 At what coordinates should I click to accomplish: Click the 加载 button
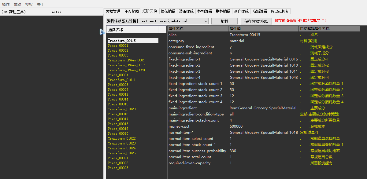click(x=224, y=21)
